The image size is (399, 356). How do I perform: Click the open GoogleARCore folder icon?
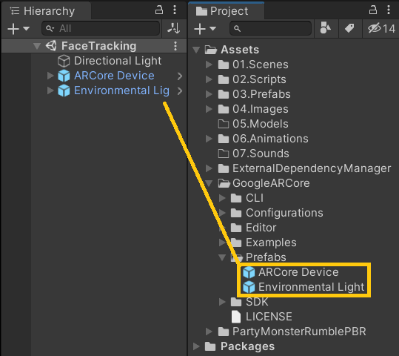pos(224,183)
